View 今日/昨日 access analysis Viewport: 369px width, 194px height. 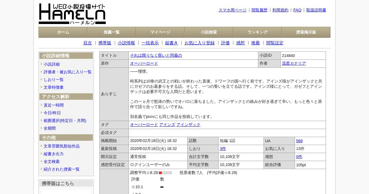click(52, 113)
